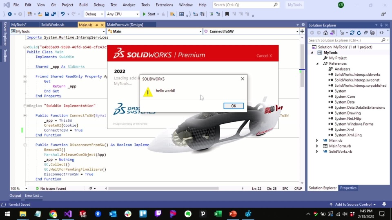Image resolution: width=392 pixels, height=220 pixels.
Task: Click the Save All toolbar icon
Action: pos(53,14)
